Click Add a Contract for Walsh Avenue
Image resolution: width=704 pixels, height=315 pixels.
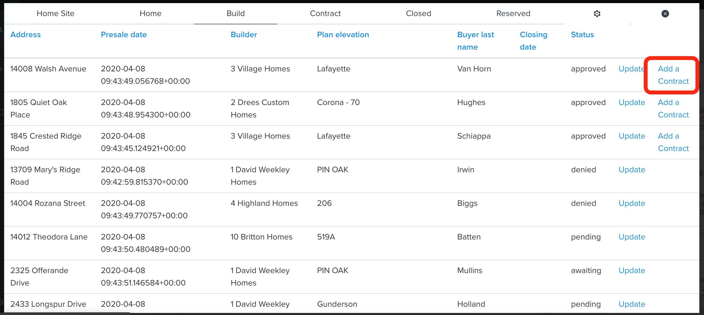pos(673,75)
